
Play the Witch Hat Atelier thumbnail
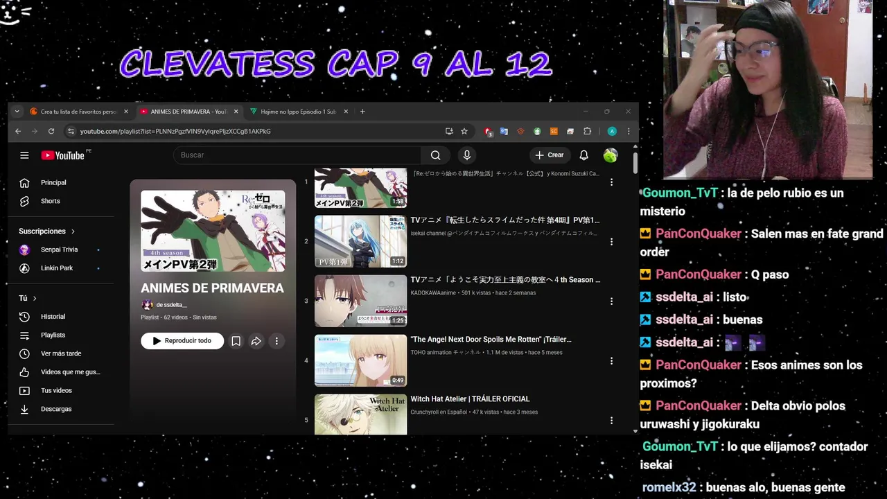pos(360,414)
